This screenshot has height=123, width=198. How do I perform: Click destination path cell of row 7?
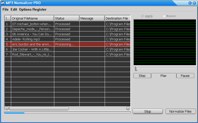click(x=118, y=54)
